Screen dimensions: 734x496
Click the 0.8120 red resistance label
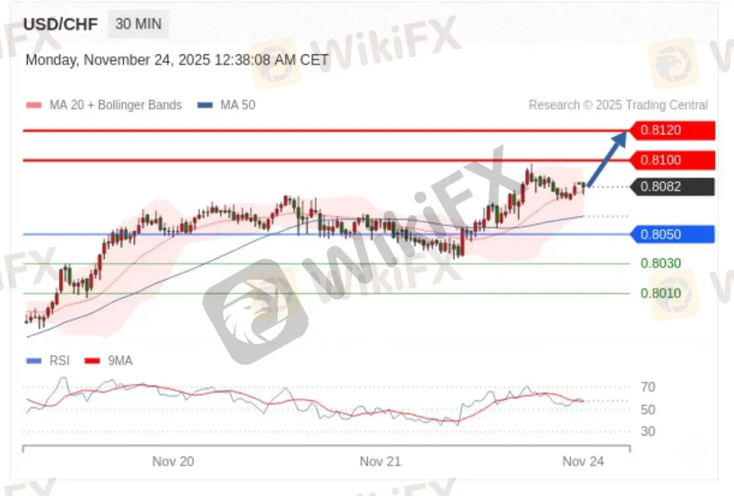(672, 130)
